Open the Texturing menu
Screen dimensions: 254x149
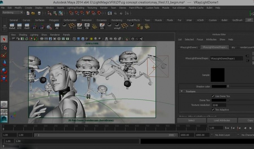(92, 8)
